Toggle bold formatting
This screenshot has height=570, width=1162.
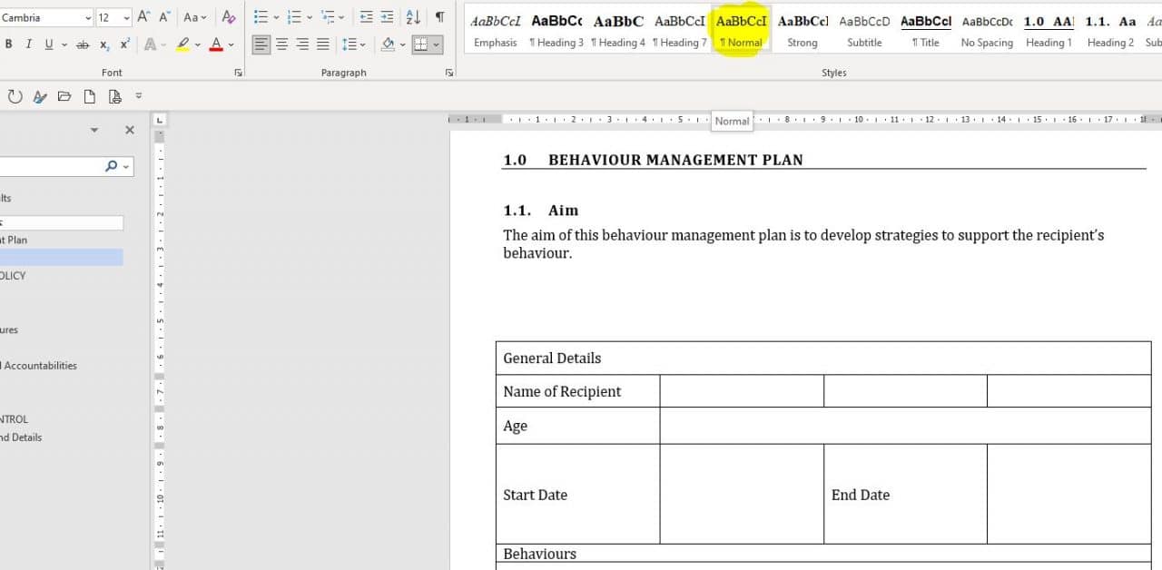[8, 44]
